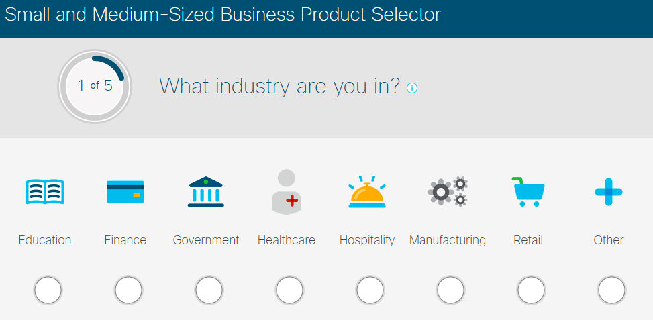The height and width of the screenshot is (320, 653).
Task: Click the Manufacturing gears icon
Action: pyautogui.click(x=448, y=191)
